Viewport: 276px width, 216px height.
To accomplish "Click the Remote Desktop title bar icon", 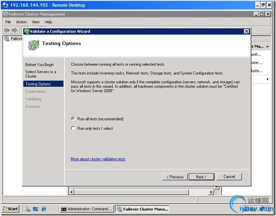I will pyautogui.click(x=5, y=5).
